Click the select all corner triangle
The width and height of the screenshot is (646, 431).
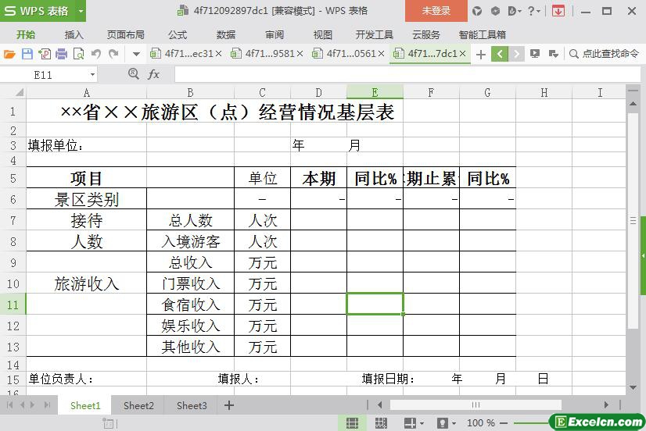19,93
